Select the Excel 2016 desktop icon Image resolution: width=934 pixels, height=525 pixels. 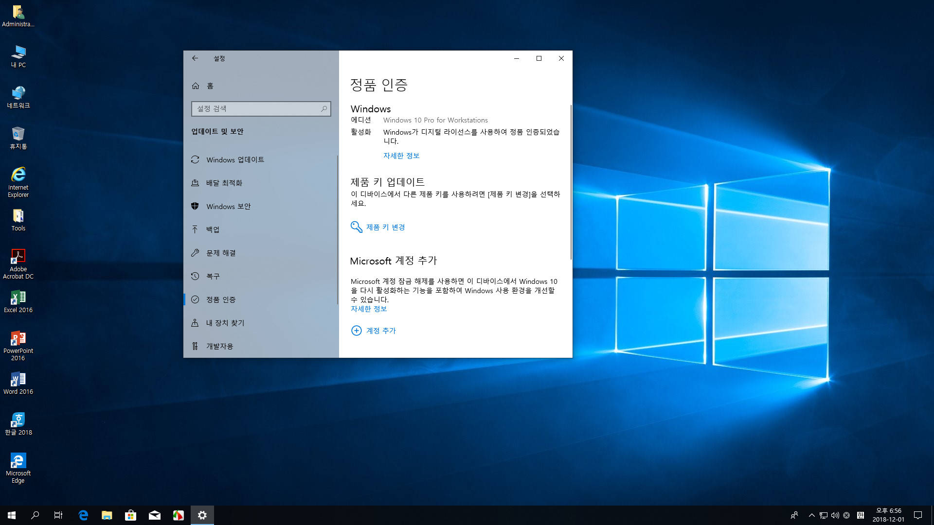tap(18, 301)
